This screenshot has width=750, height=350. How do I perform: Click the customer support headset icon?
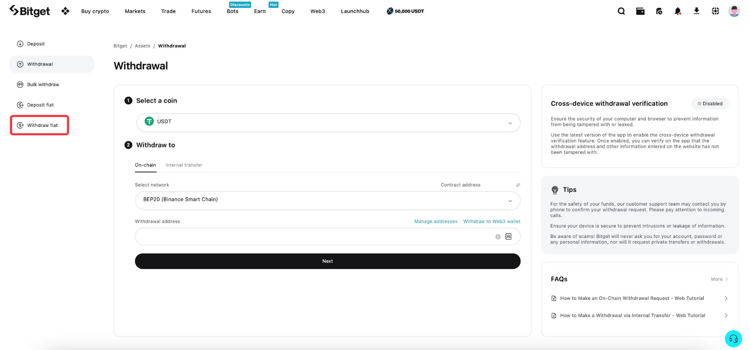733,339
